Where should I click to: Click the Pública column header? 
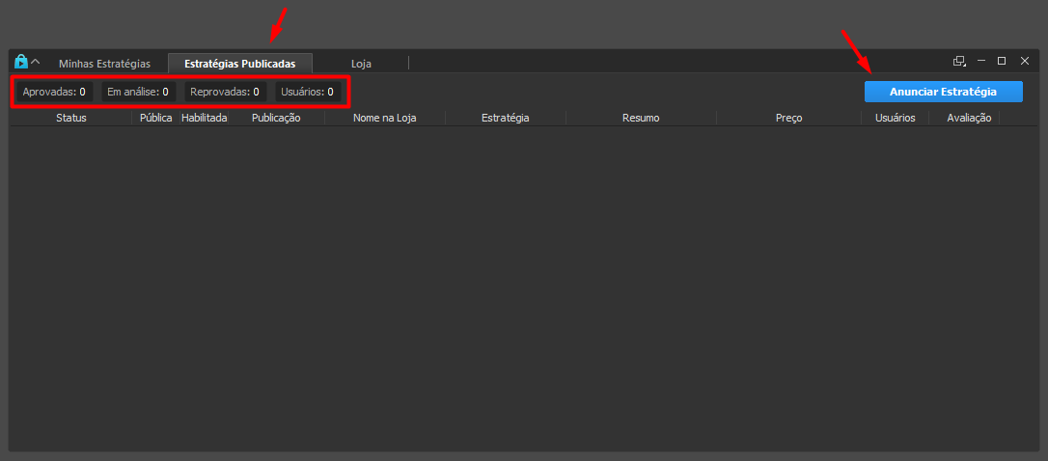click(155, 118)
